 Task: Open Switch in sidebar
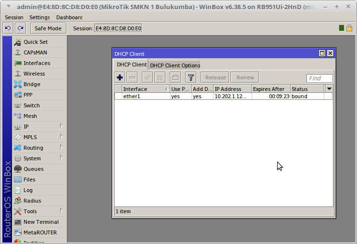click(39, 105)
